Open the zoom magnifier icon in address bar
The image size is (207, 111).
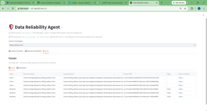click(x=181, y=8)
